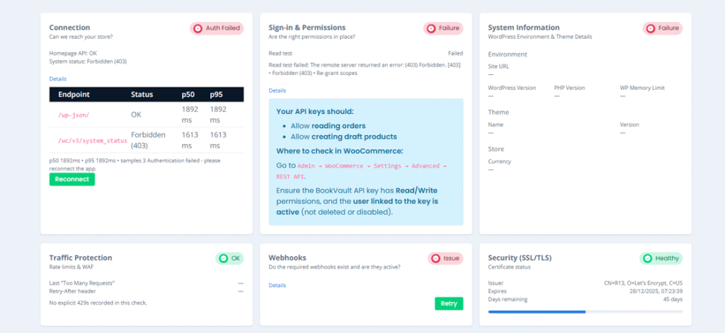Click the /wp-json/ endpoint row
The height and width of the screenshot is (333, 725).
[x=74, y=115]
